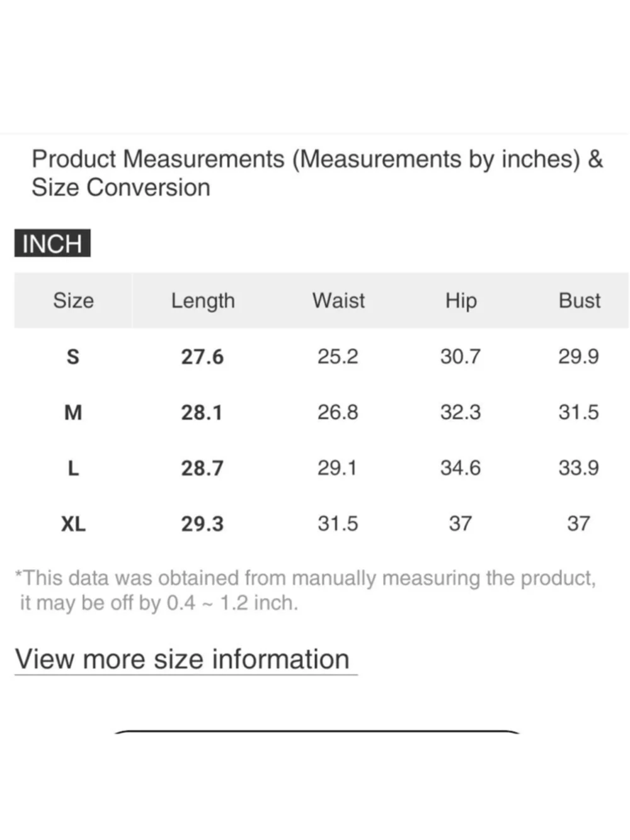Select the L size row label
This screenshot has width=630, height=840.
(73, 468)
